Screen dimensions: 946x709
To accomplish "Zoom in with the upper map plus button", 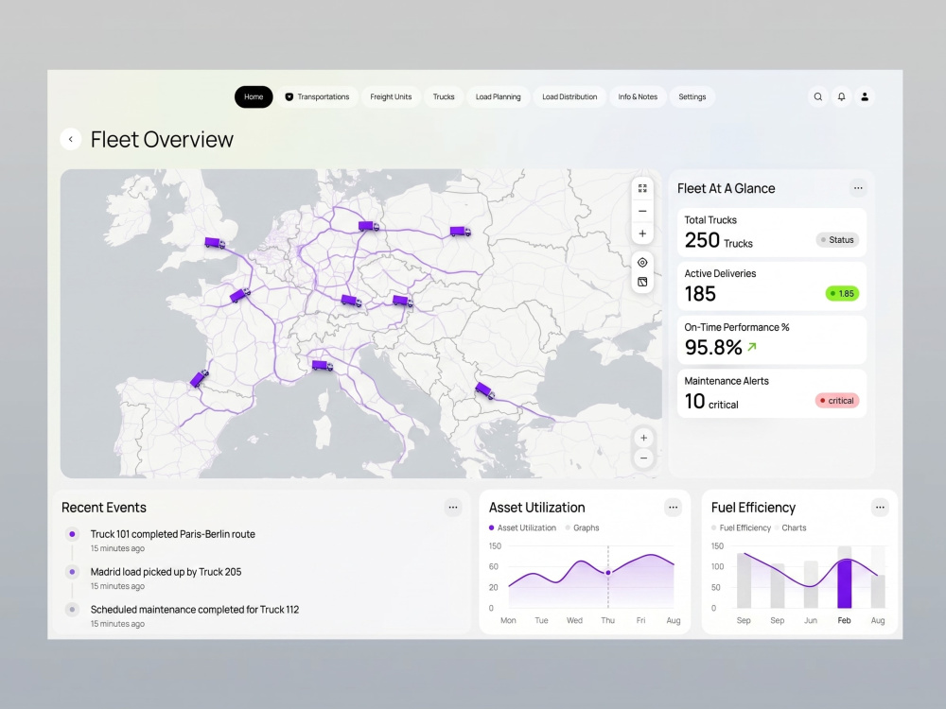I will (x=642, y=233).
